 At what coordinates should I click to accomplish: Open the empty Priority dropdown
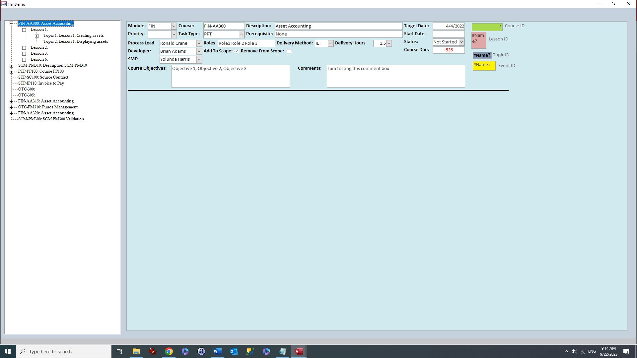point(174,34)
